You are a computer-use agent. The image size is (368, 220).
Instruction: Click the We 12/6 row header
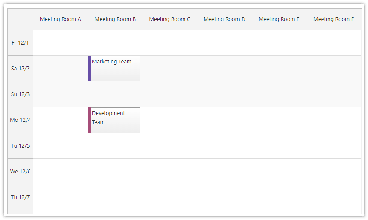pos(21,171)
